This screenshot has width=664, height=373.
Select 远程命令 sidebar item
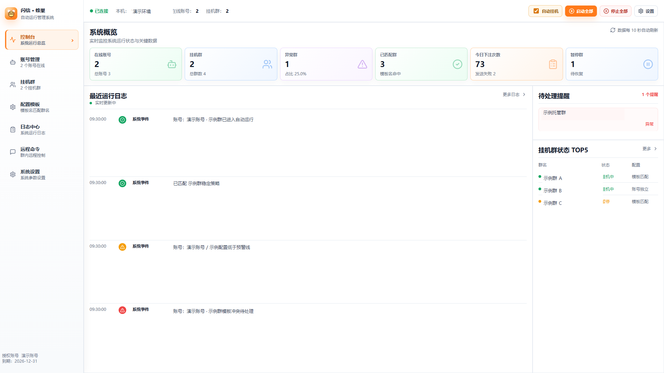[42, 152]
